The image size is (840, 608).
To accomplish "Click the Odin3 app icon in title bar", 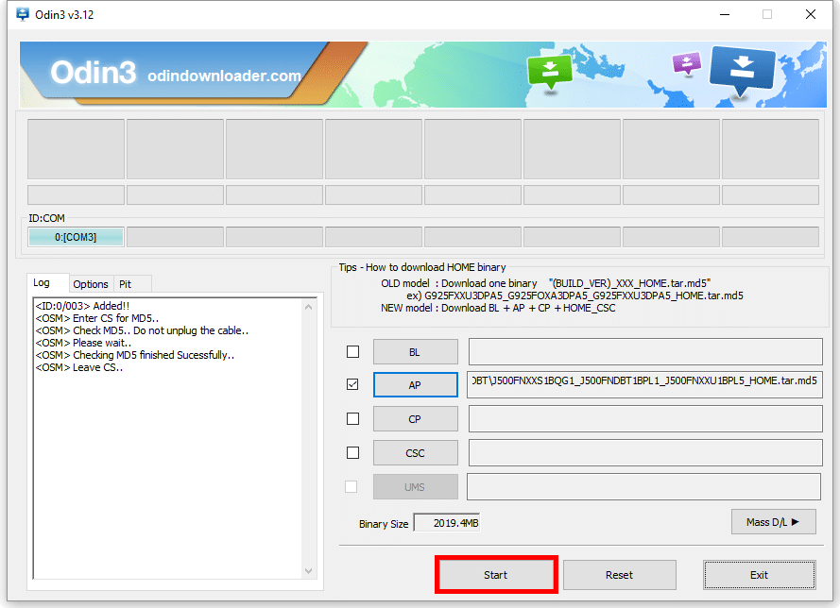I will [x=23, y=14].
